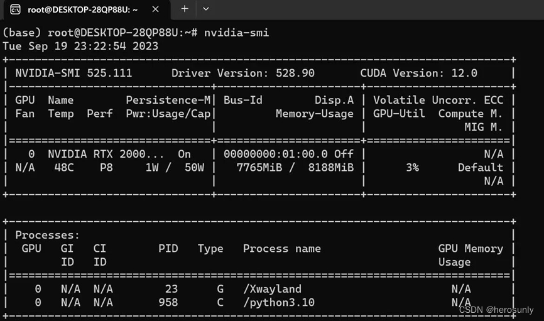The image size is (544, 321).
Task: Select the root@DESKTOP-28QP88U tab title
Action: click(x=82, y=9)
